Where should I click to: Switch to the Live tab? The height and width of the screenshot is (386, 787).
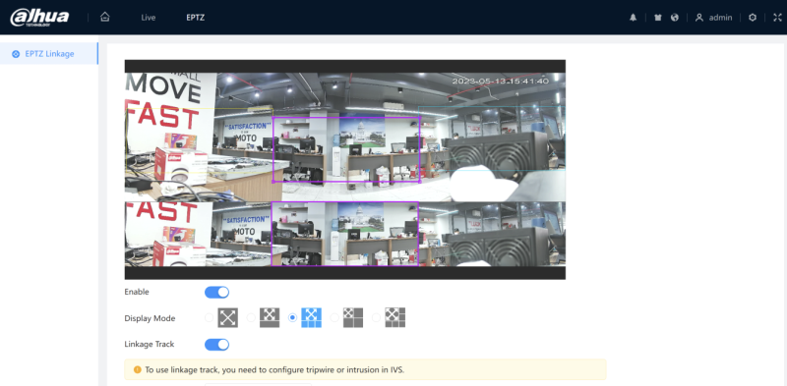pyautogui.click(x=149, y=18)
